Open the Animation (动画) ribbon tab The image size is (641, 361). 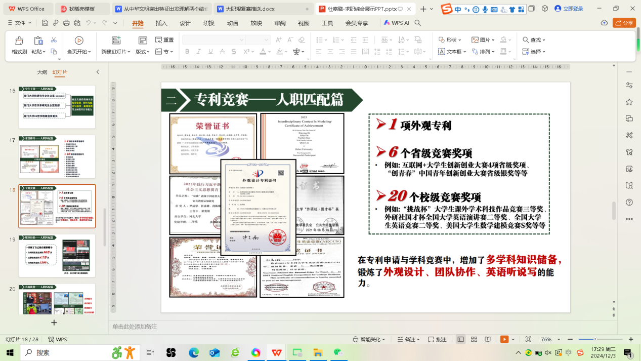tap(233, 23)
